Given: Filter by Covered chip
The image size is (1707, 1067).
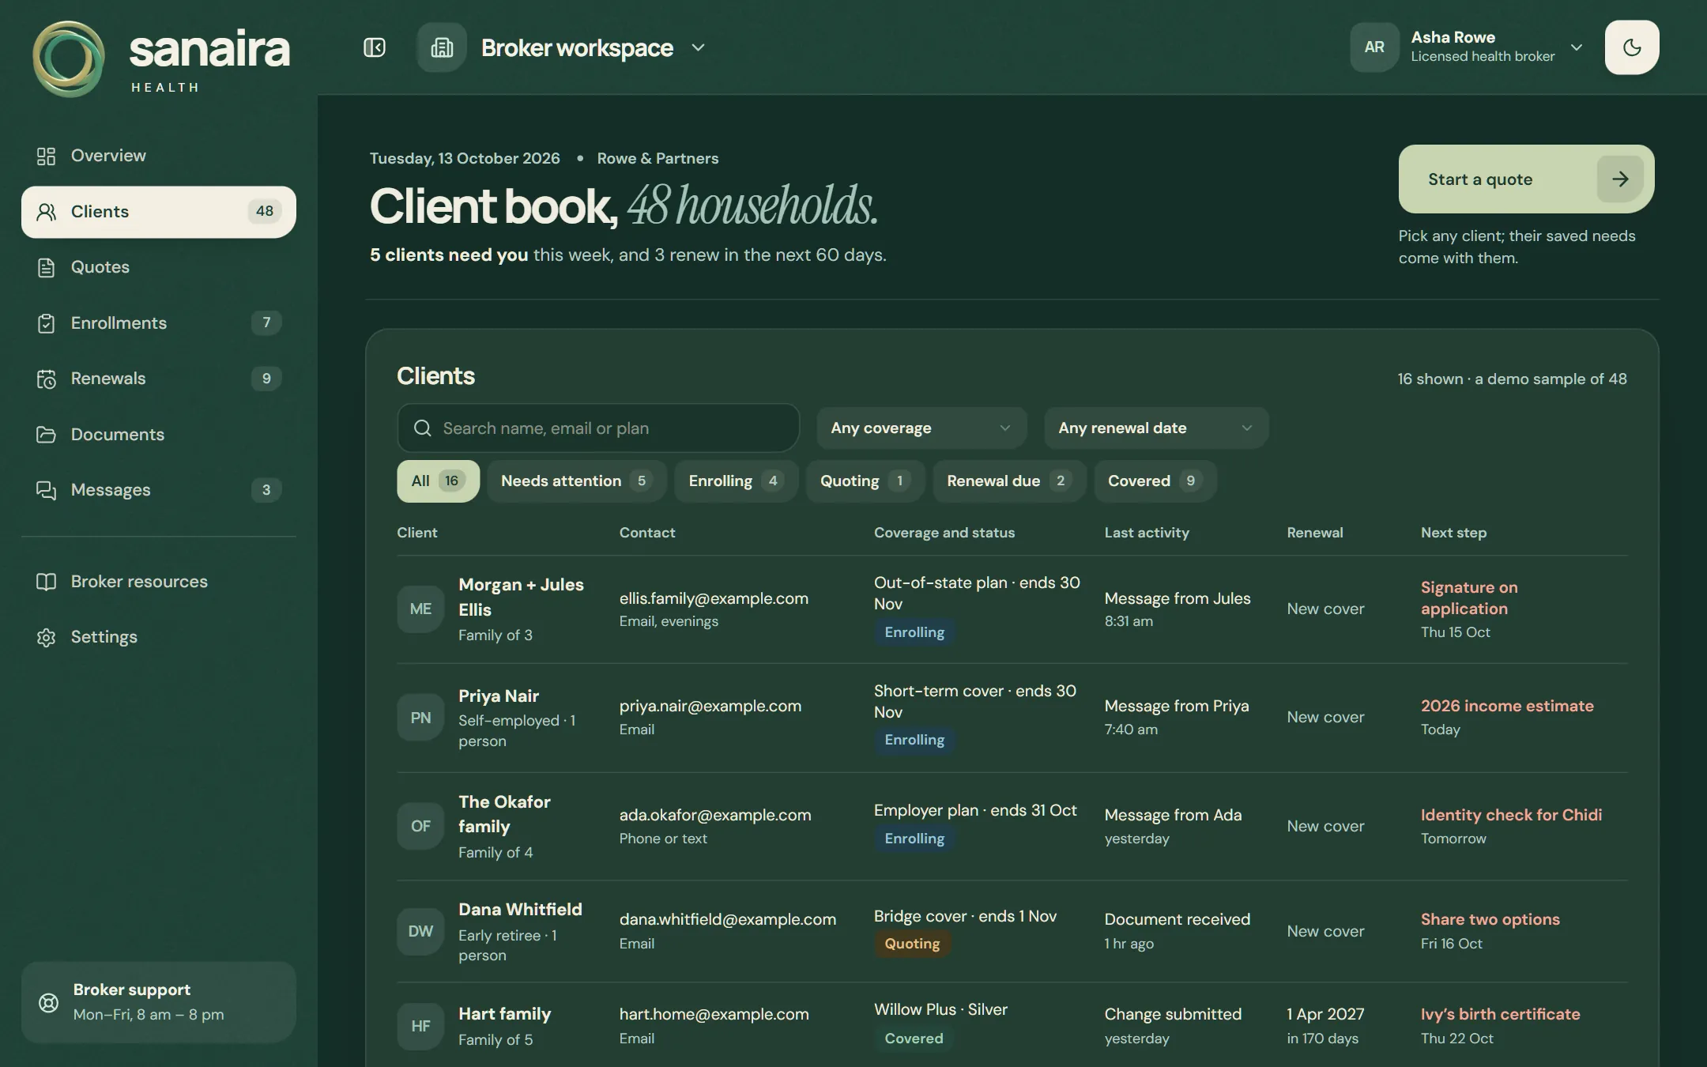Looking at the screenshot, I should coord(1155,481).
